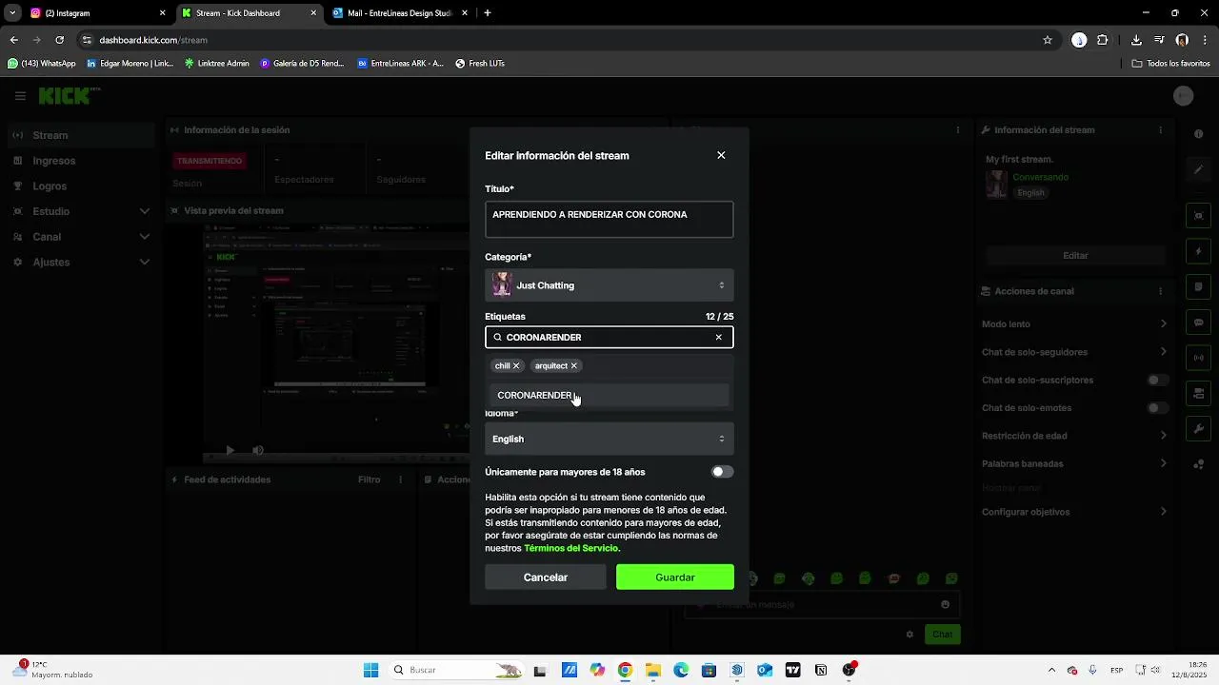1219x685 pixels.
Task: Click the broadcast signal icon in right rail
Action: coord(1199,358)
